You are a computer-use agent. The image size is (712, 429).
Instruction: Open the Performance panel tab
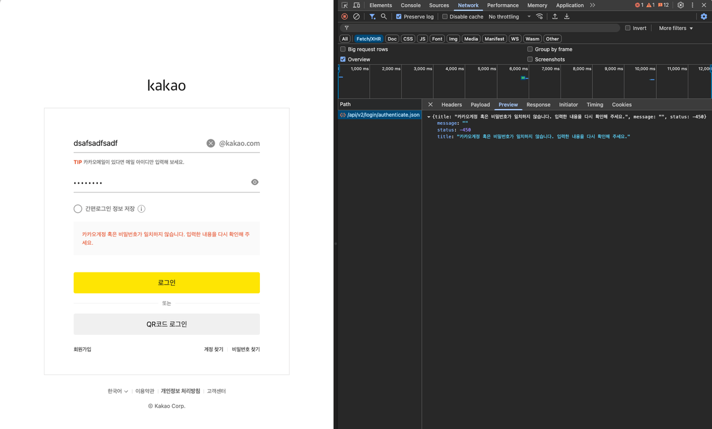click(503, 5)
